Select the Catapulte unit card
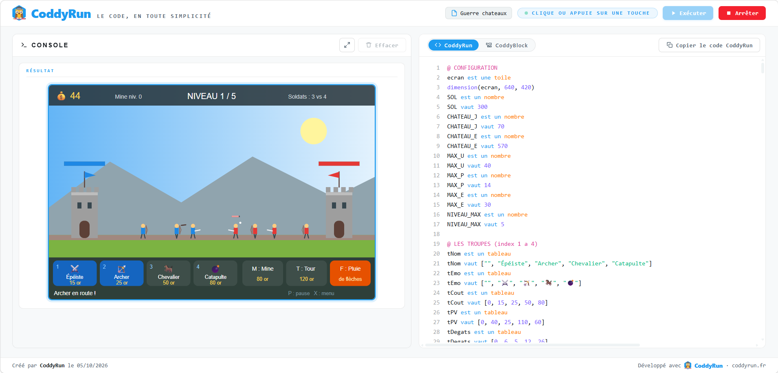The image size is (778, 373). (x=215, y=273)
